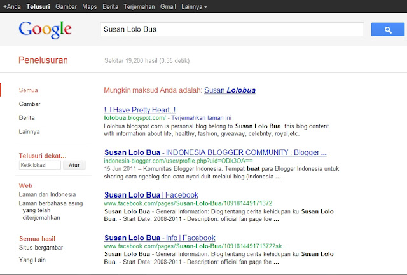
Task: Open the Lainnya dropdown in top bar
Action: point(194,6)
